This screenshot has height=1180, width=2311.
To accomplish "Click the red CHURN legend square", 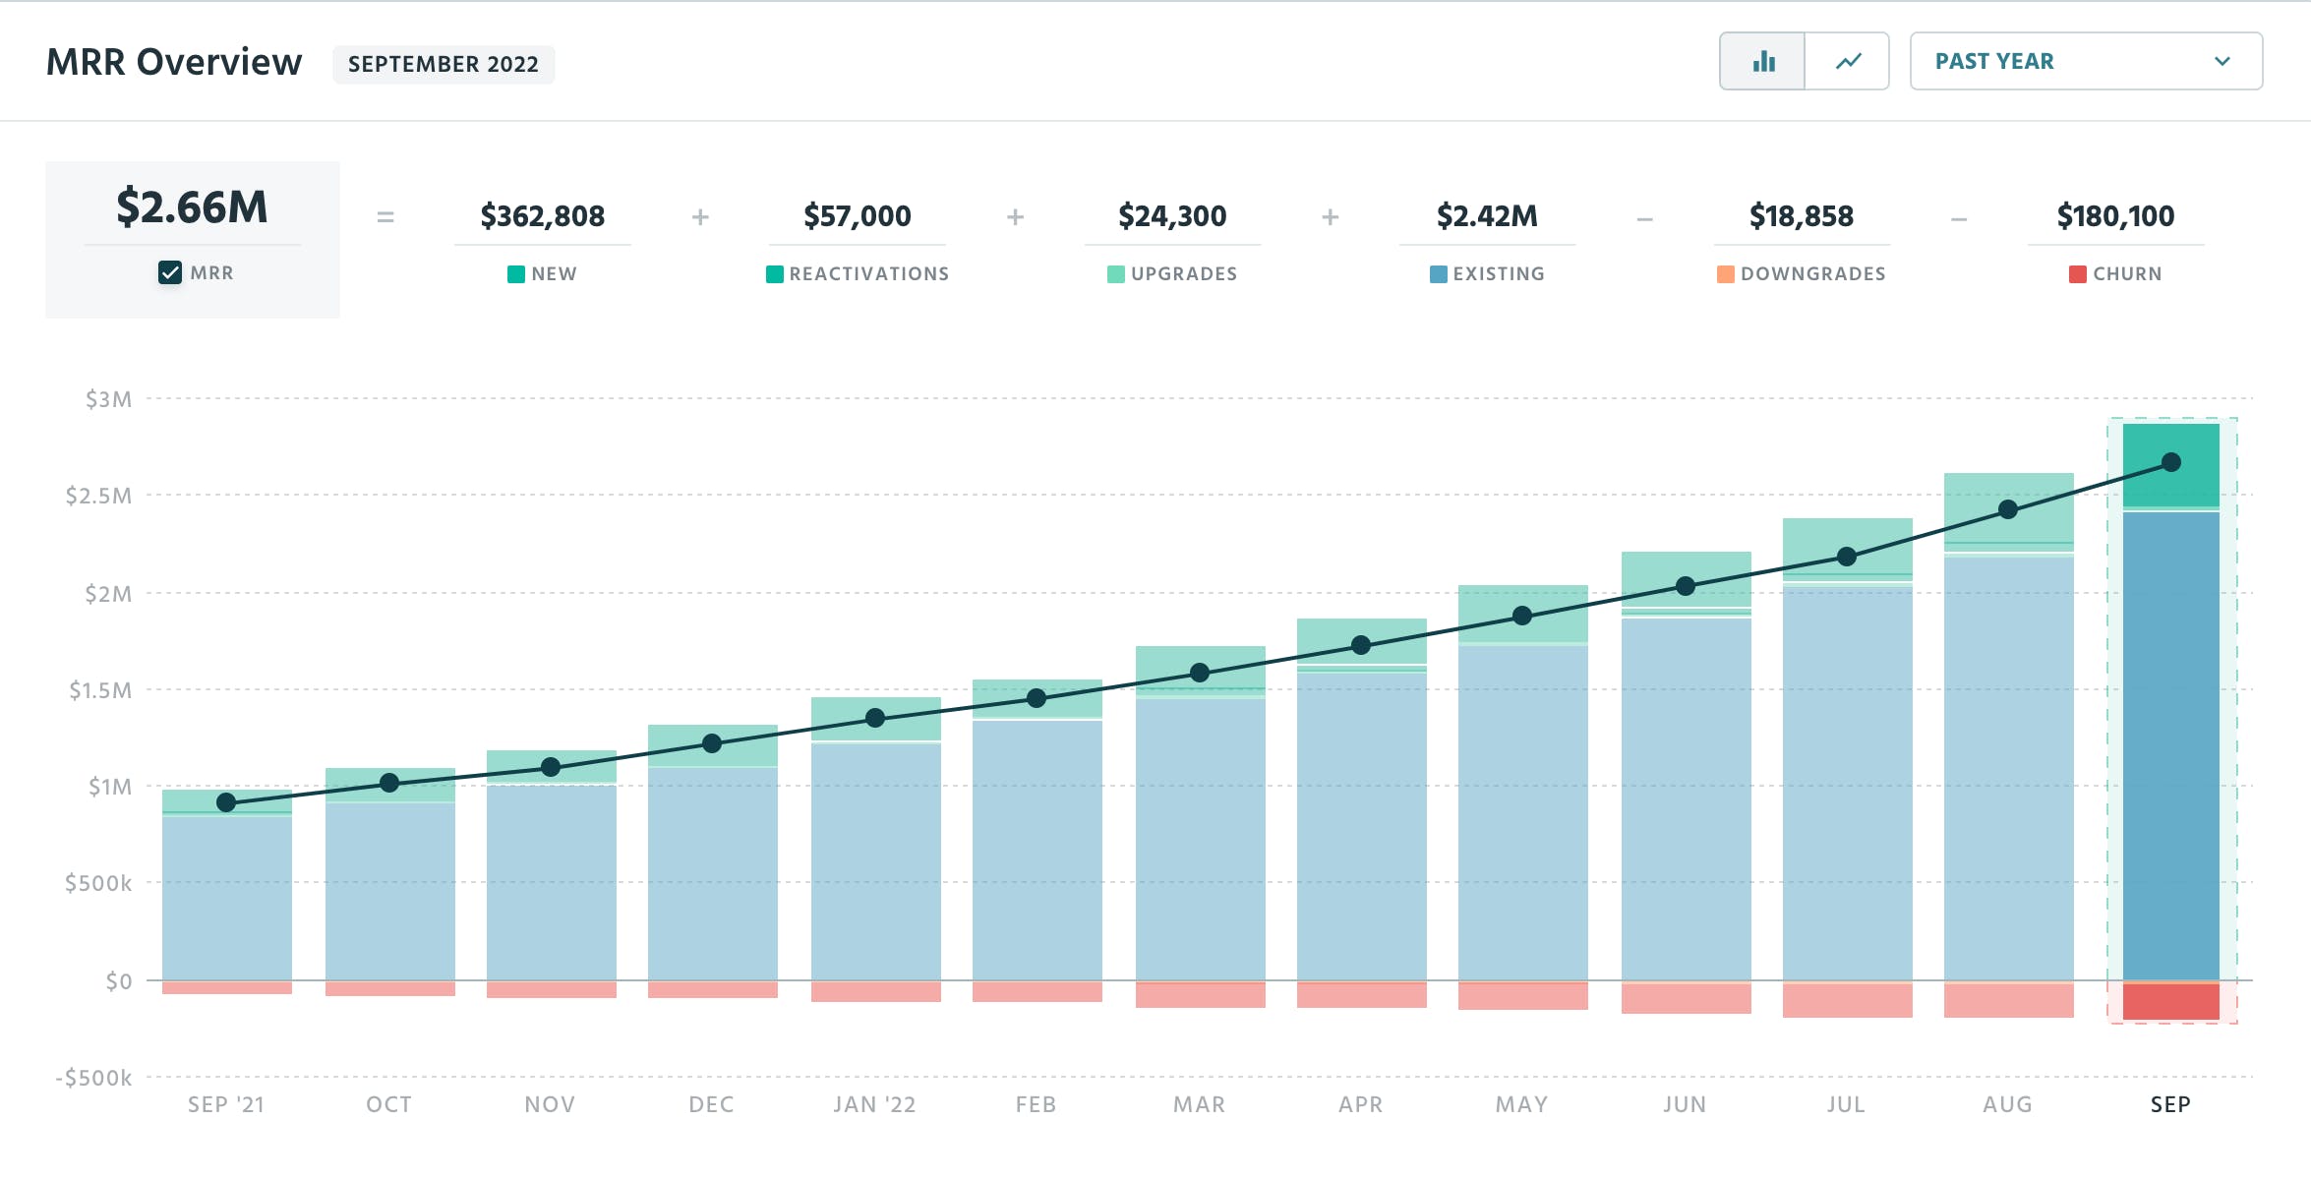I will (2073, 273).
